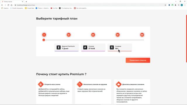This screenshot has width=187, height=105.
Task: Open the "Как стать видеоблогером" bookmark
Action: [80, 8]
